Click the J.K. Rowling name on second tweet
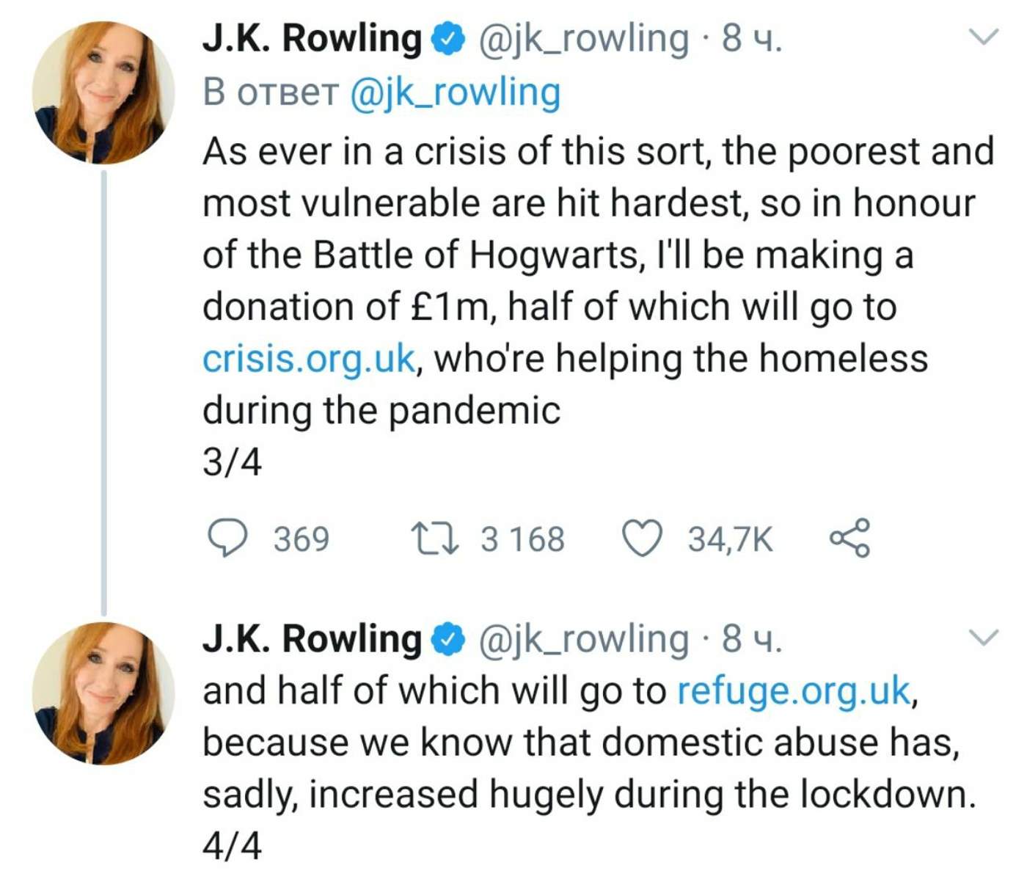Image resolution: width=1027 pixels, height=879 pixels. click(x=312, y=639)
